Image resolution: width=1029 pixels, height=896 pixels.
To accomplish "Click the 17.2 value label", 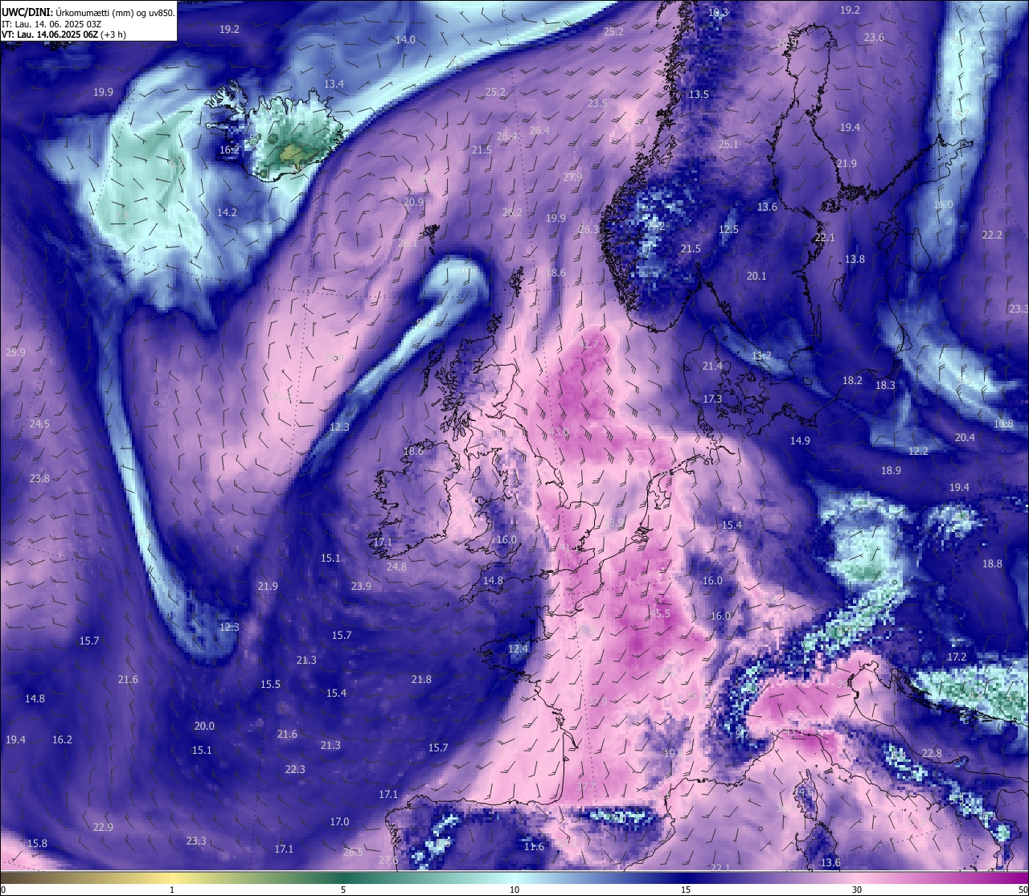I will click(957, 657).
